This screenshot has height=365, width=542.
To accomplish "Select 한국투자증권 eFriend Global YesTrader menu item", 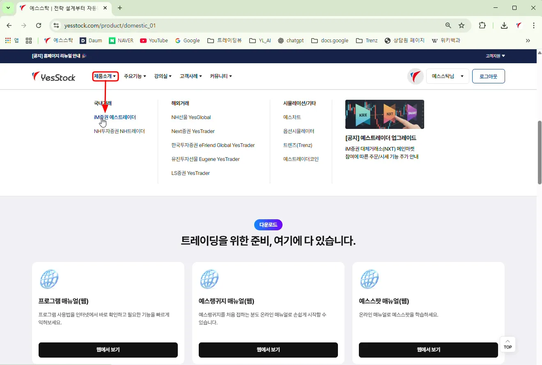I will pyautogui.click(x=213, y=145).
